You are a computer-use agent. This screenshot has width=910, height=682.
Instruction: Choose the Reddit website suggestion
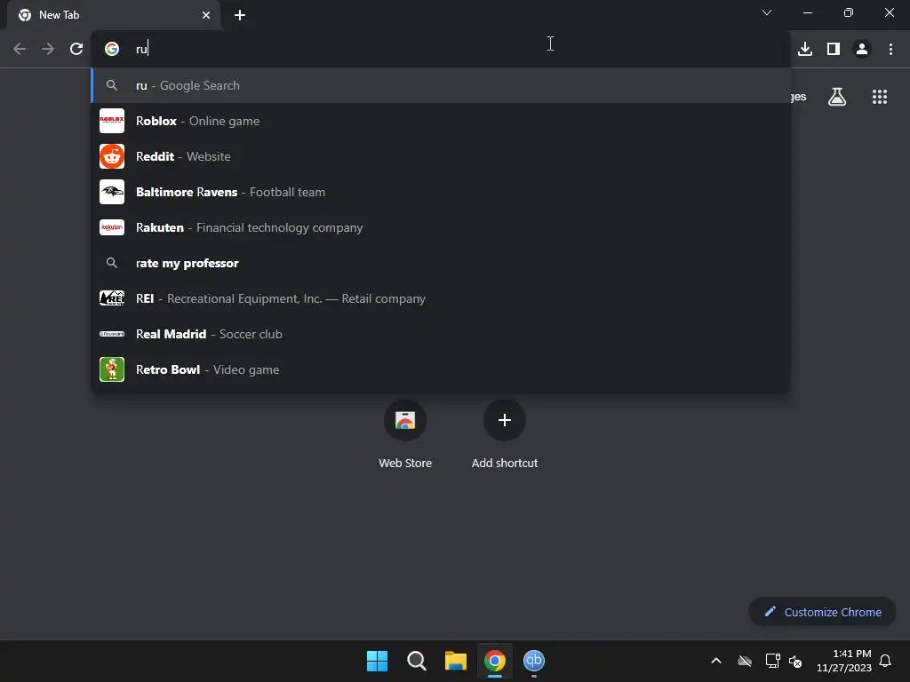[x=441, y=156]
